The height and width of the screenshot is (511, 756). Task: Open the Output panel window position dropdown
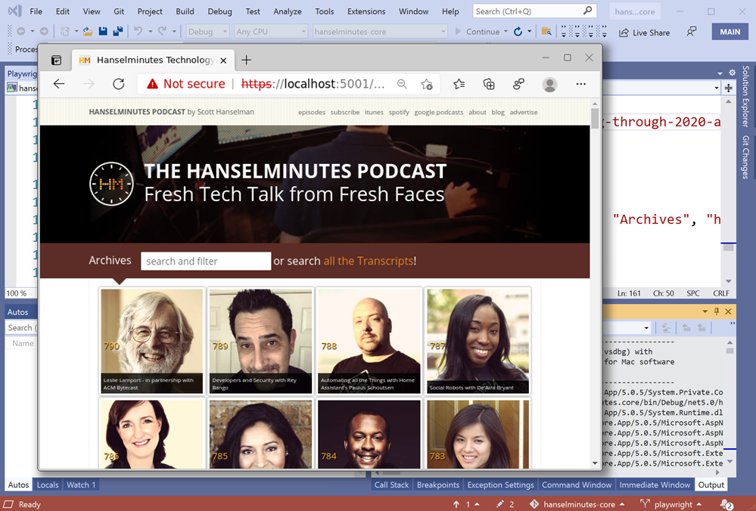pos(705,311)
